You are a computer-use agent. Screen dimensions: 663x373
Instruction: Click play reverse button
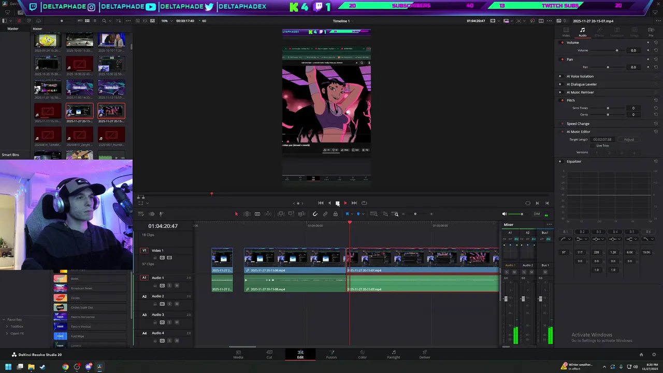click(x=329, y=203)
